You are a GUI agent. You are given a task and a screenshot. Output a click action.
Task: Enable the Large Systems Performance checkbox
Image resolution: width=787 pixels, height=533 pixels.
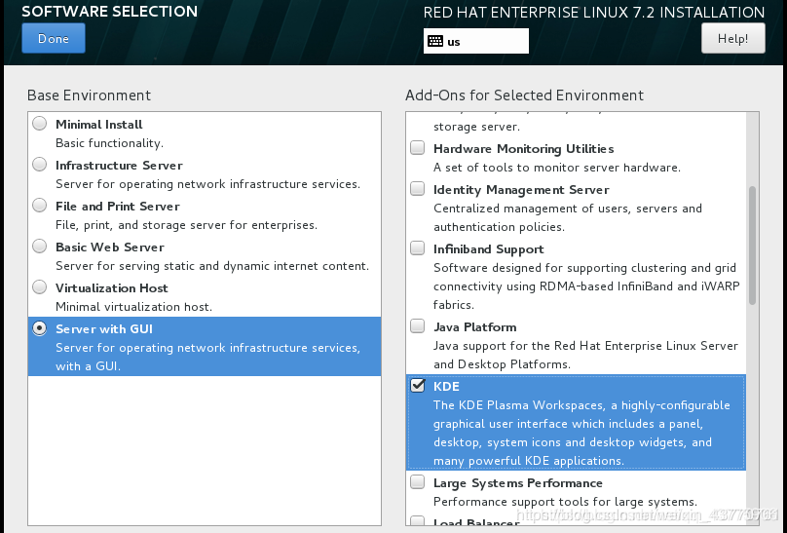(x=418, y=481)
